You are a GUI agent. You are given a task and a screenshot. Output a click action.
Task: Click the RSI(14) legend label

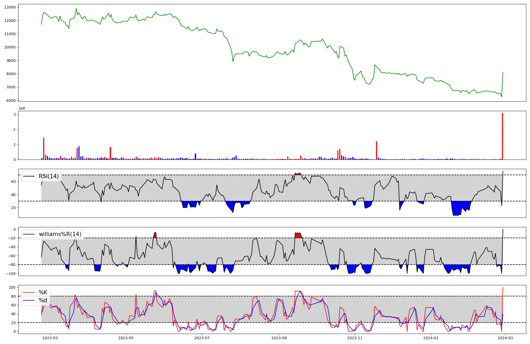(48, 176)
